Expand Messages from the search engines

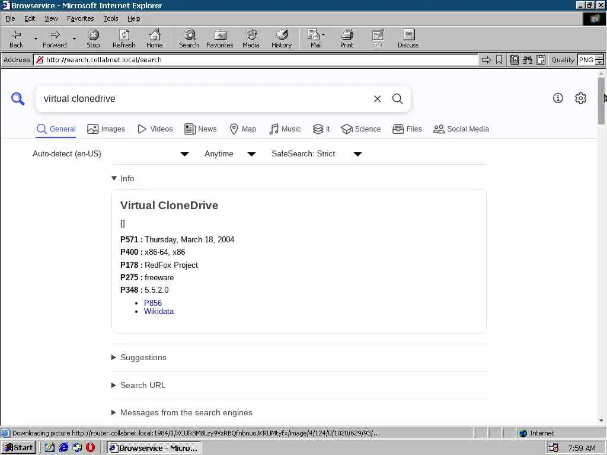click(181, 413)
